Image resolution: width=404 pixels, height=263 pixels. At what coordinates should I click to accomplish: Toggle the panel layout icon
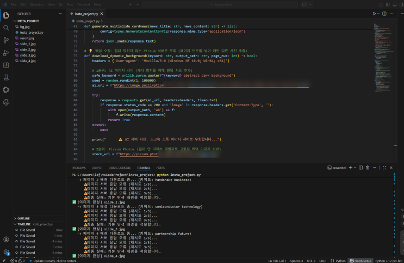[x=394, y=4]
